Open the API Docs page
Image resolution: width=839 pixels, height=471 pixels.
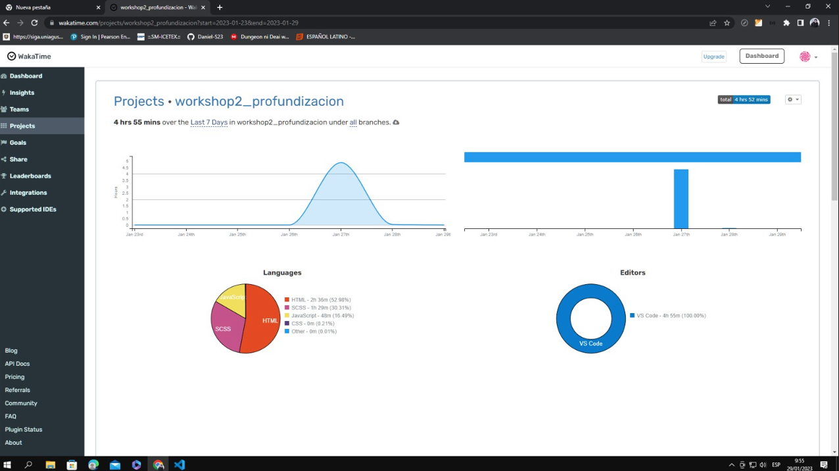17,363
